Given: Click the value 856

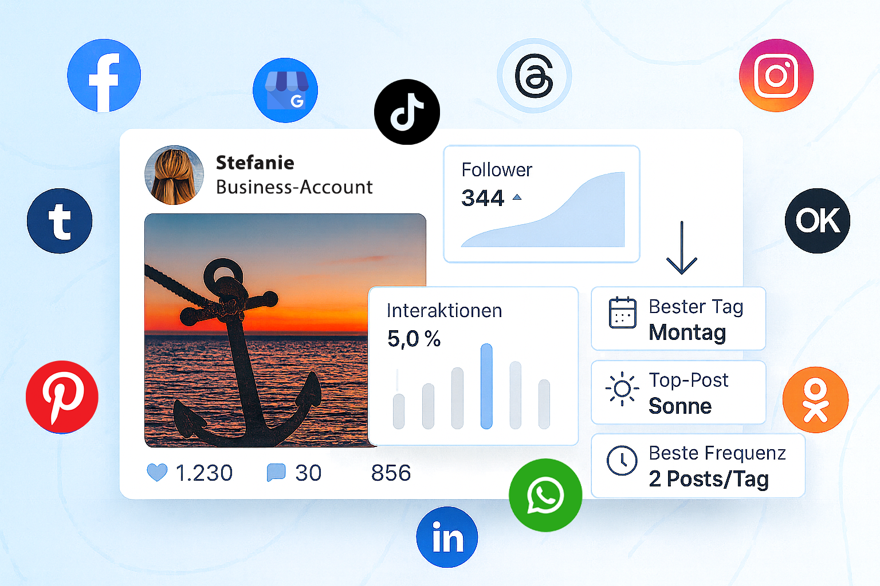Looking at the screenshot, I should pos(391,473).
